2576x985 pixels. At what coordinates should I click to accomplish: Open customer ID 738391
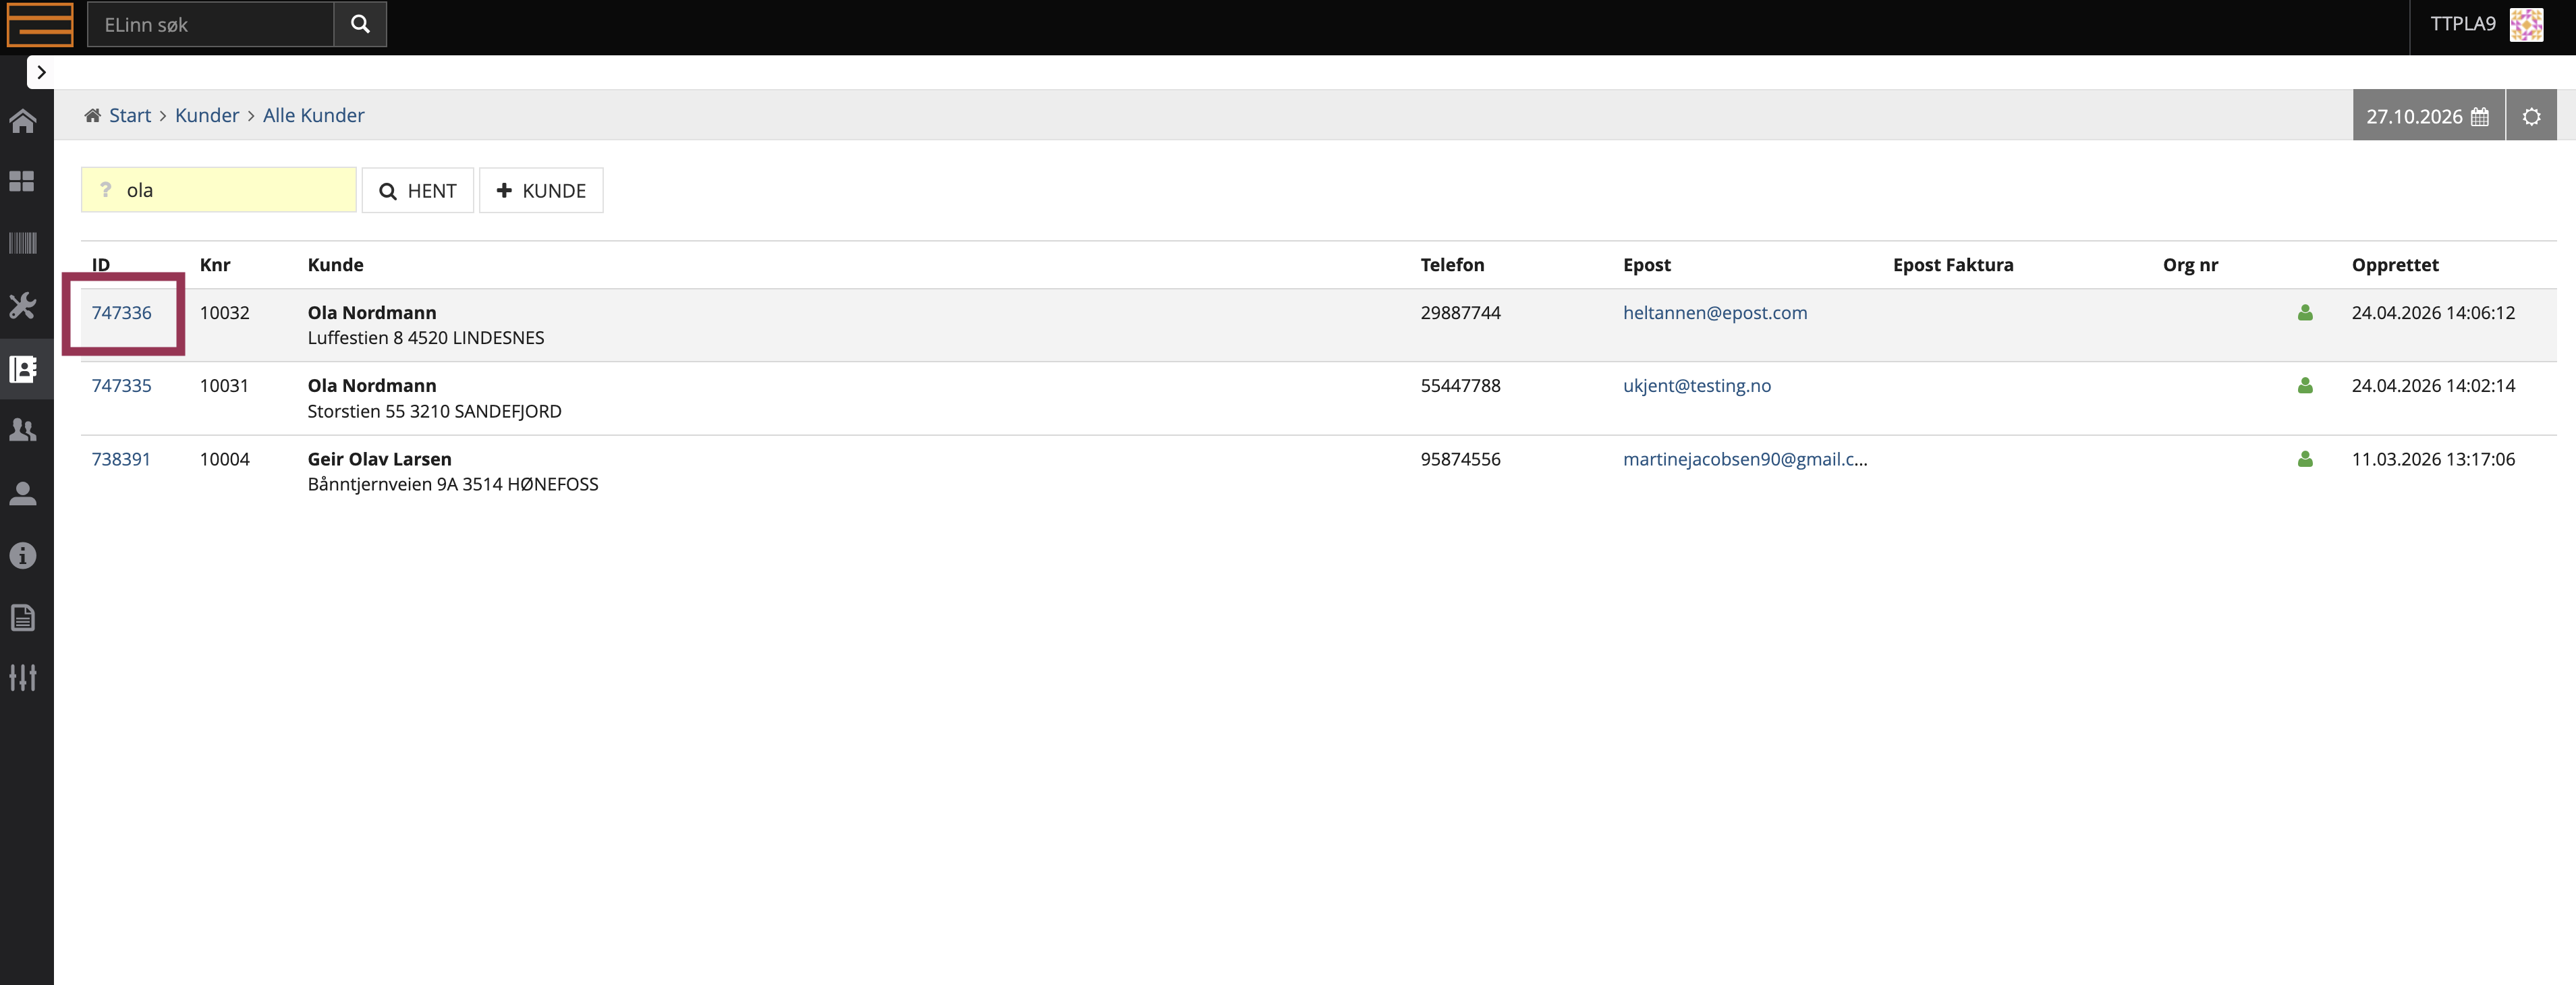tap(121, 459)
